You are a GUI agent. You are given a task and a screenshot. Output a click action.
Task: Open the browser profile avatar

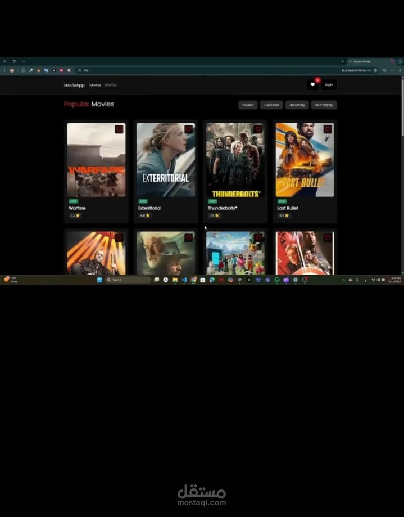click(12, 70)
